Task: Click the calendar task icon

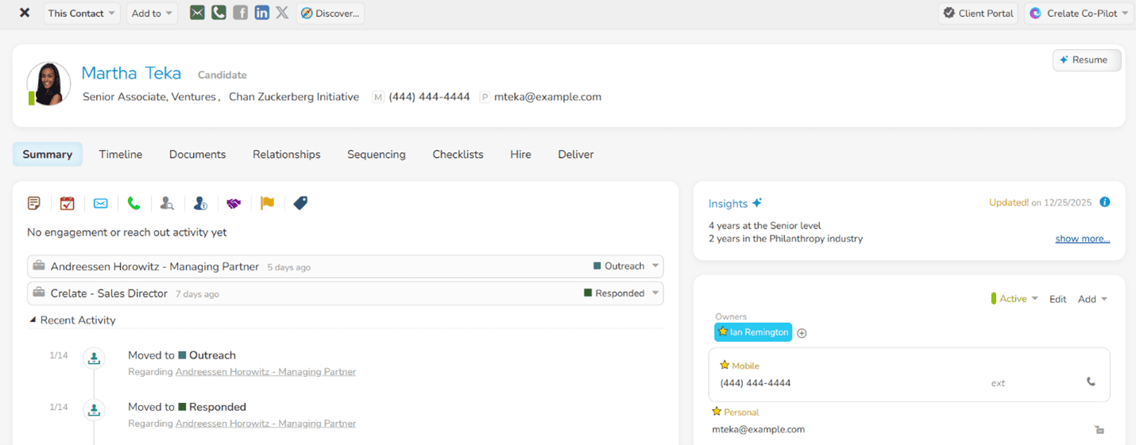Action: pos(68,203)
